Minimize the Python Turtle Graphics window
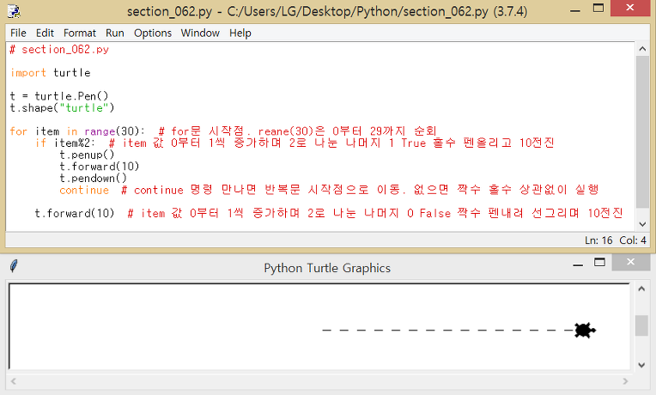The height and width of the screenshot is (395, 656). 578,264
